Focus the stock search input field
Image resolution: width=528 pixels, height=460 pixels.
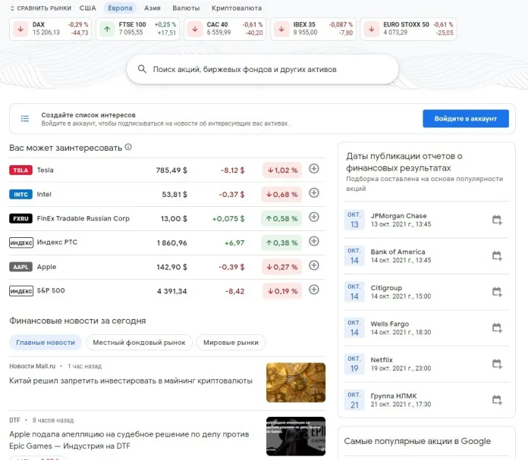(x=262, y=69)
